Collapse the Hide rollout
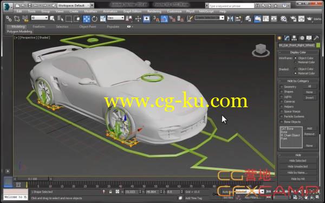The height and width of the screenshot is (203, 325). (x=298, y=155)
